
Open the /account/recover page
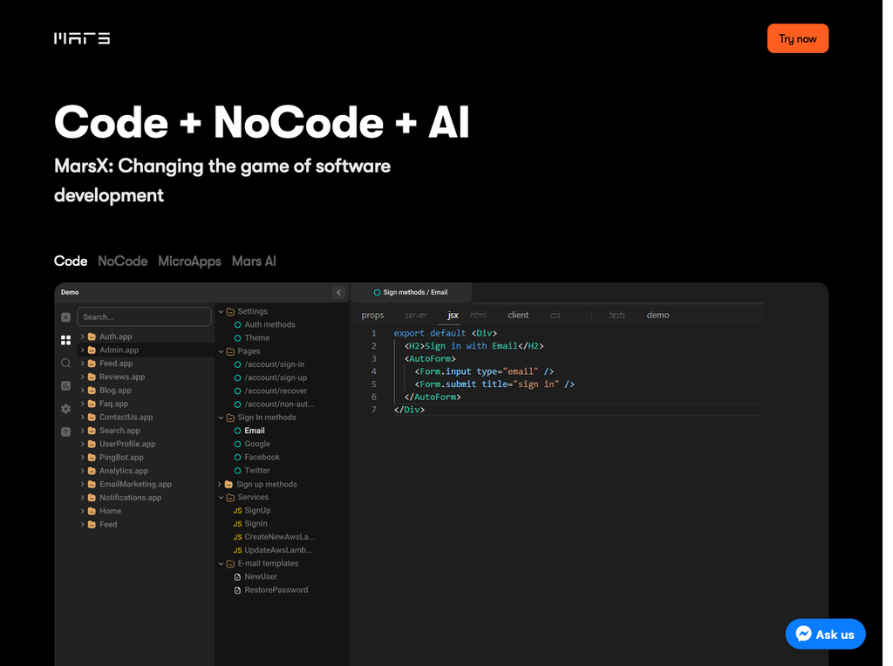click(276, 391)
